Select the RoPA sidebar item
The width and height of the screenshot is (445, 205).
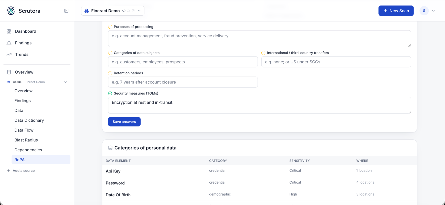tap(41, 160)
